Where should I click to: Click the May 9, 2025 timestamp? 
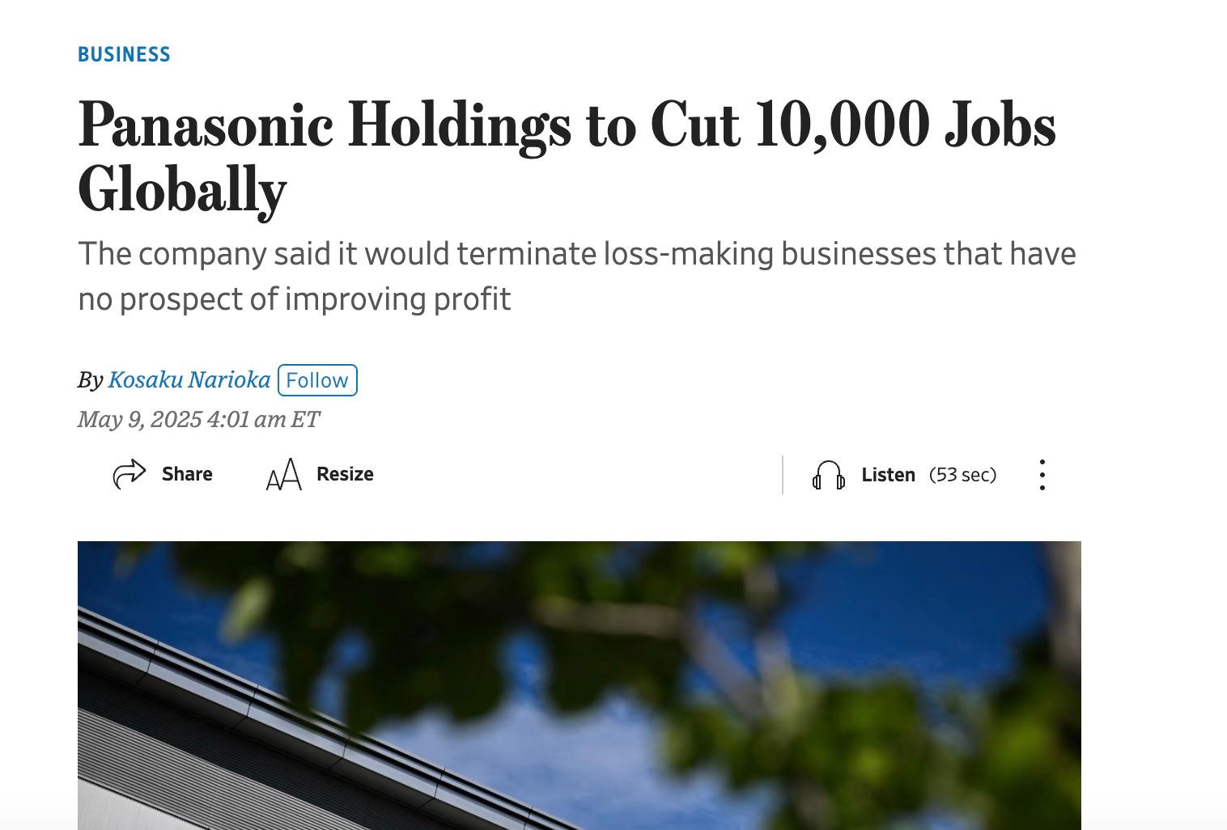click(199, 419)
